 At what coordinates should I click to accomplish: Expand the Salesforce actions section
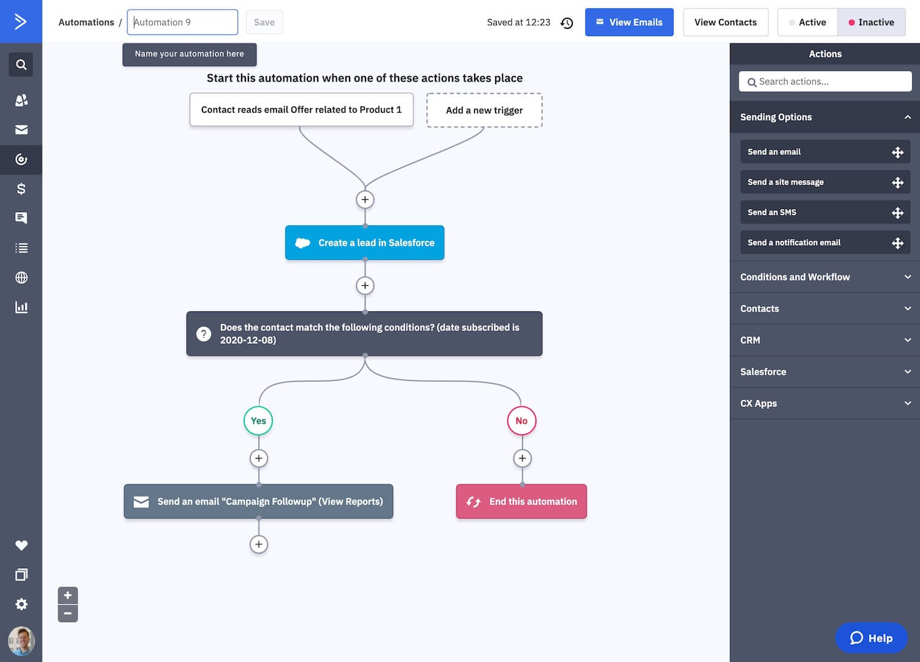pos(825,371)
